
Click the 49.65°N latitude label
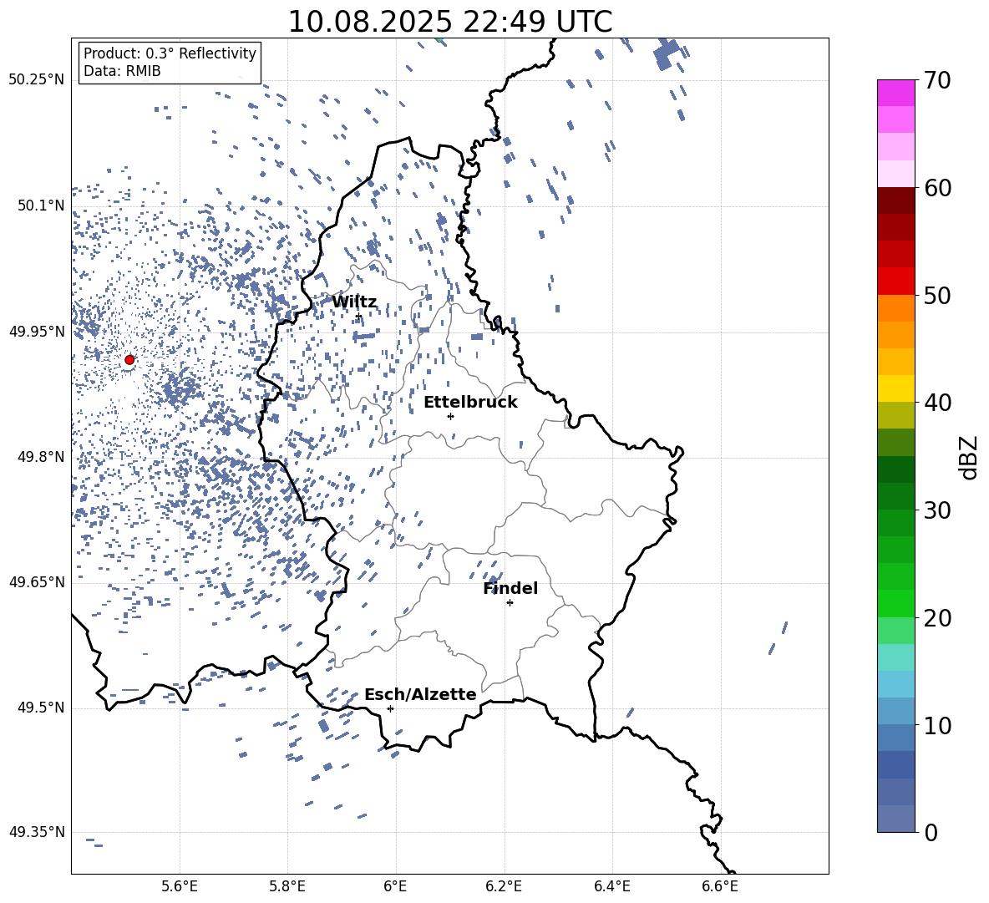(x=37, y=581)
